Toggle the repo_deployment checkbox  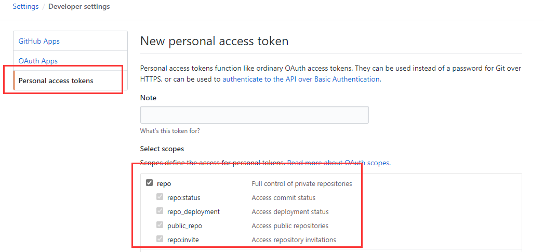point(160,211)
